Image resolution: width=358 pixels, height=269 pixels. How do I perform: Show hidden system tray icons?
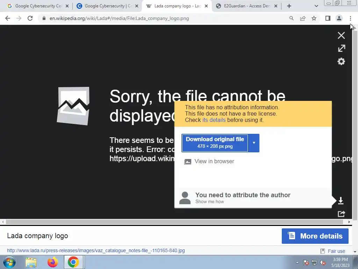click(297, 263)
